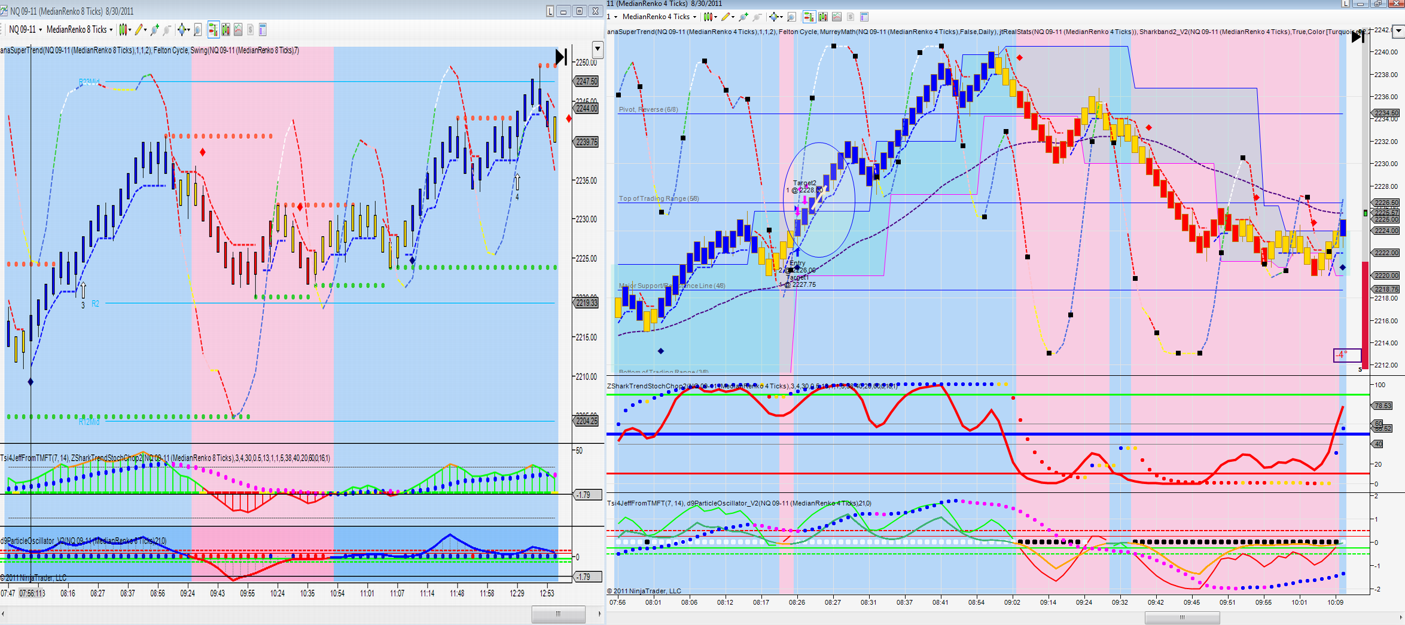Zoom out on the 8 Ticks chart

pyautogui.click(x=167, y=29)
